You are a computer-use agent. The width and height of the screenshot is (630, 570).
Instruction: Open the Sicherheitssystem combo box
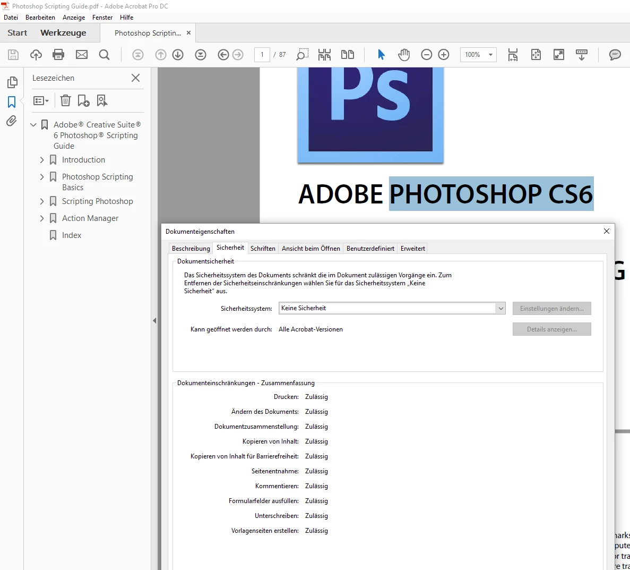click(392, 308)
